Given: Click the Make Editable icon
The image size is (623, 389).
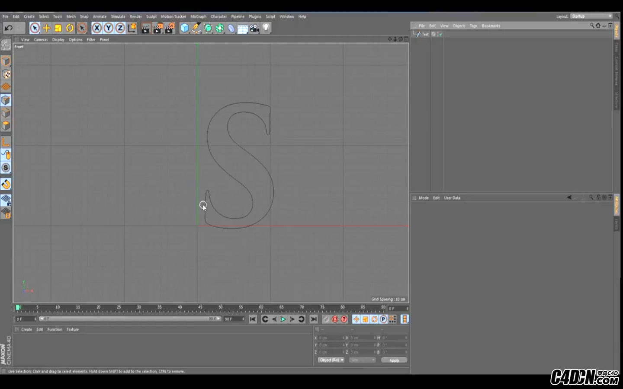Looking at the screenshot, I should pyautogui.click(x=6, y=45).
